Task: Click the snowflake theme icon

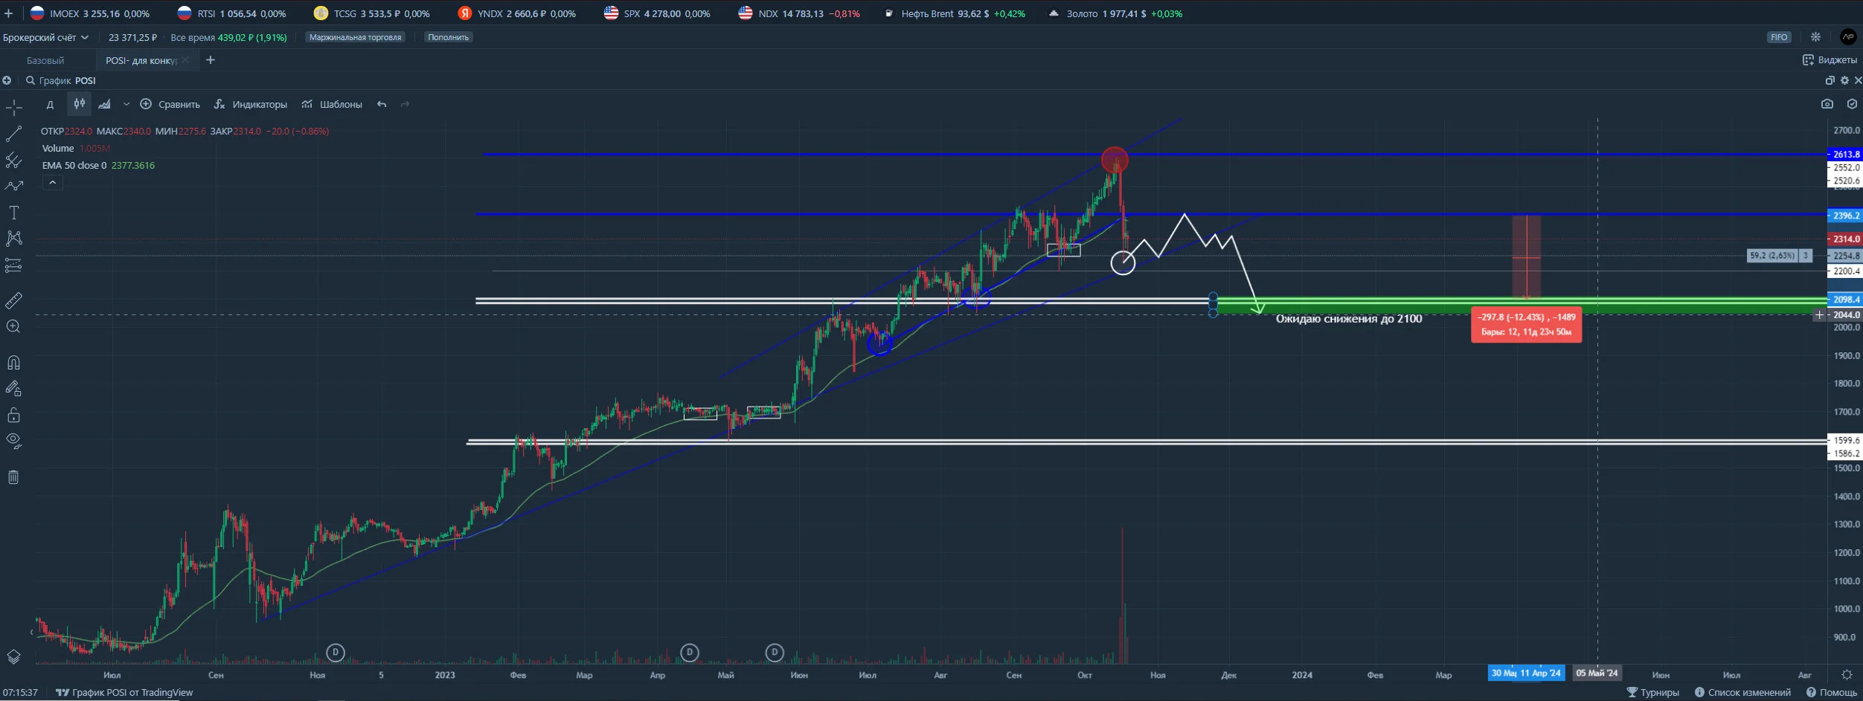Action: pyautogui.click(x=1815, y=37)
